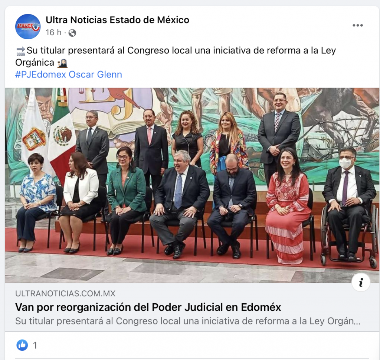The image size is (380, 360).
Task: Open the three-dots post options menu
Action: (x=357, y=26)
